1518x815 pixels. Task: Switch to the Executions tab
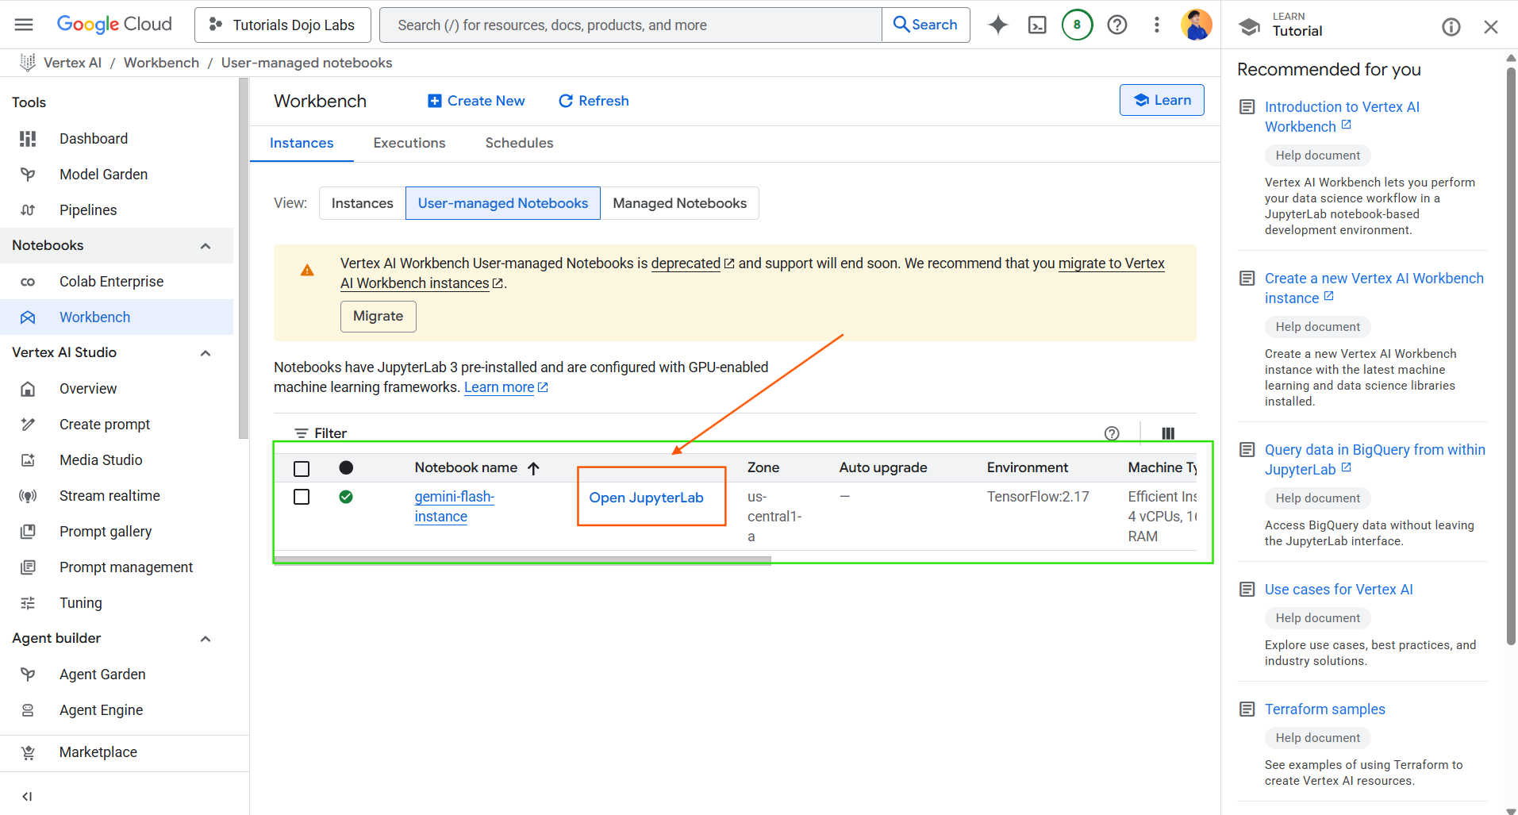tap(409, 143)
